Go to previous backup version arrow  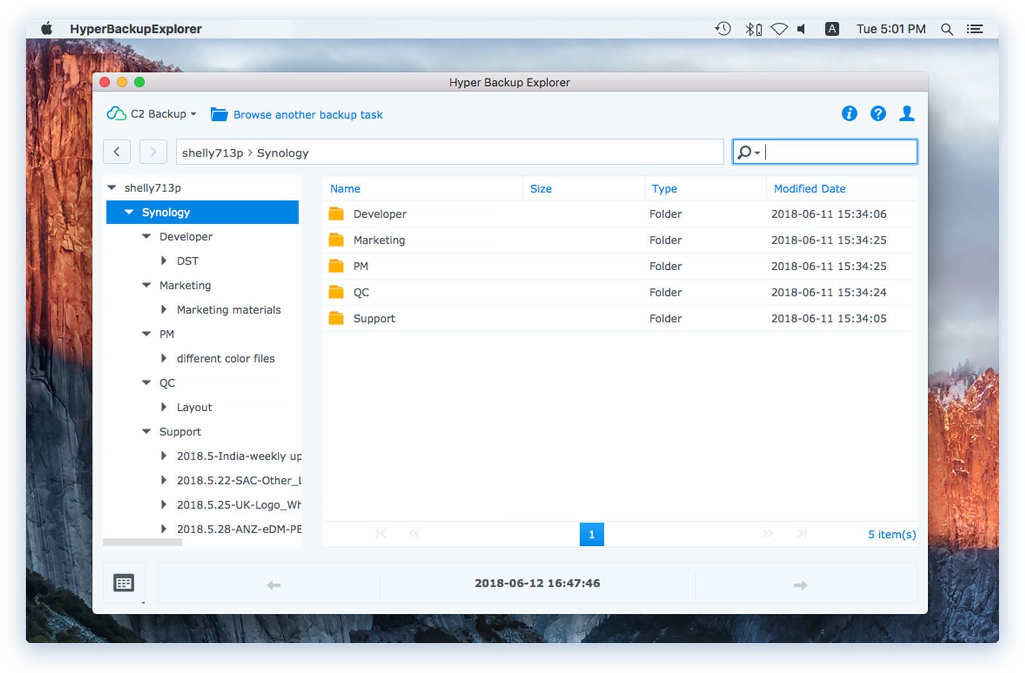[273, 585]
